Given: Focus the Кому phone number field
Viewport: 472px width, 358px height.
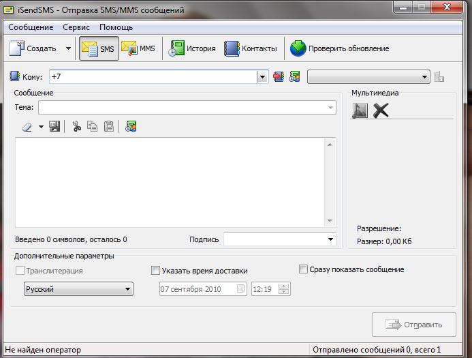Looking at the screenshot, I should click(x=153, y=77).
